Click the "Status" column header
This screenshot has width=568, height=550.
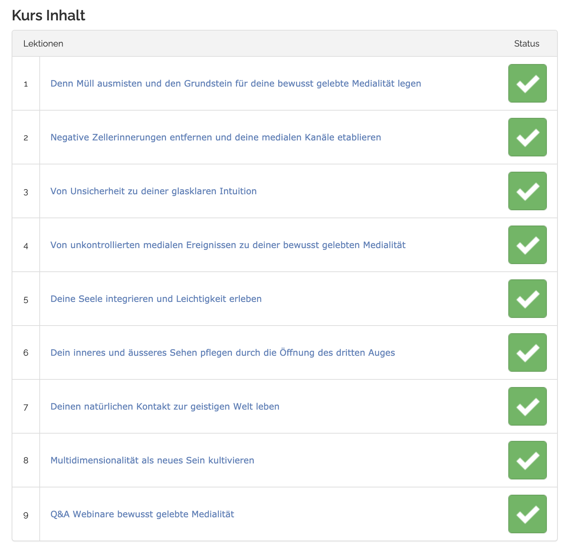pos(526,44)
